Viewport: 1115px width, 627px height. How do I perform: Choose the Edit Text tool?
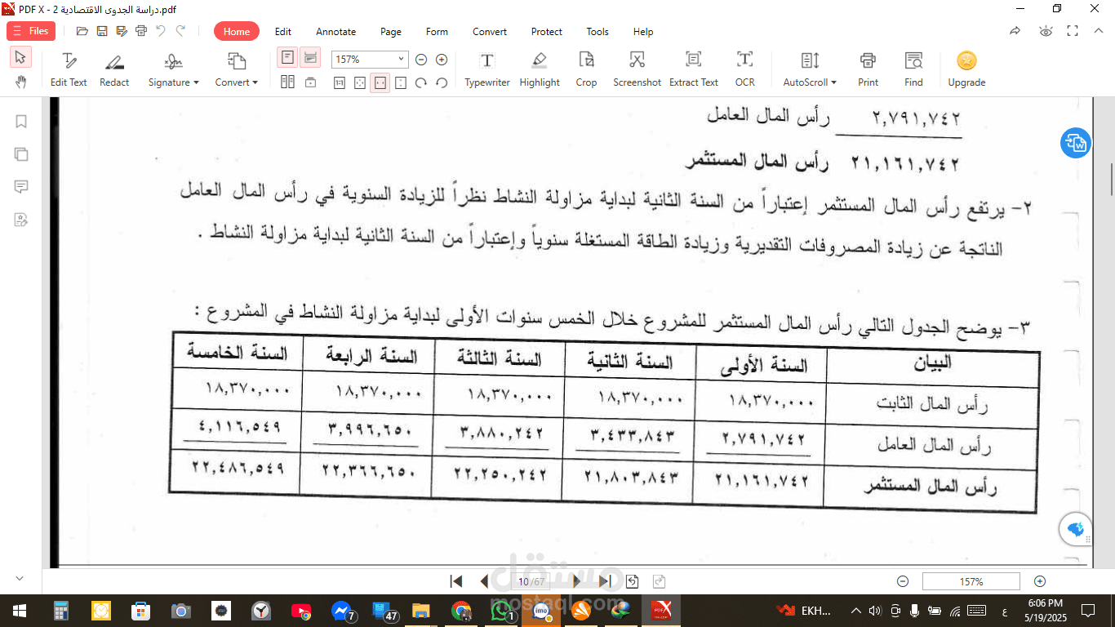69,70
